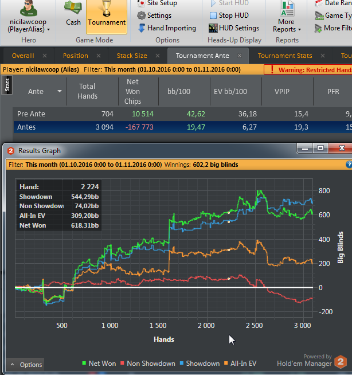
Task: Toggle the Showdown legend series
Action: pos(200,364)
